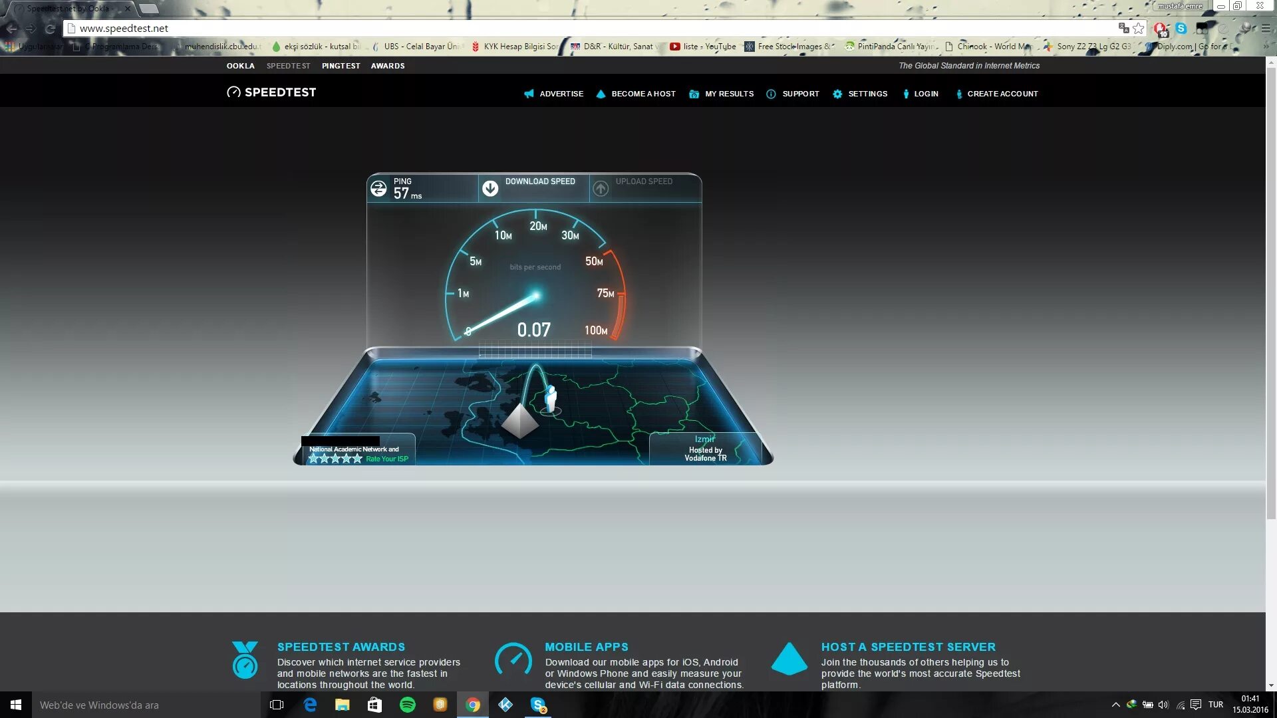Viewport: 1277px width, 718px height.
Task: Open Skype from the taskbar
Action: (x=538, y=705)
